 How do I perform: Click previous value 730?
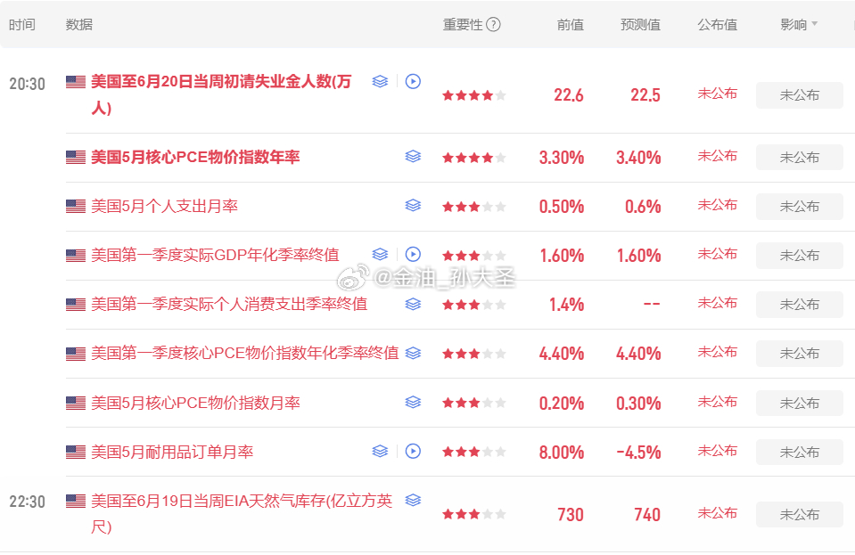571,514
